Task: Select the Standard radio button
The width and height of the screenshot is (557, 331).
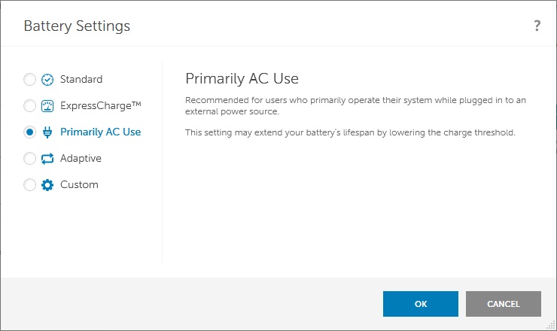Action: 29,80
